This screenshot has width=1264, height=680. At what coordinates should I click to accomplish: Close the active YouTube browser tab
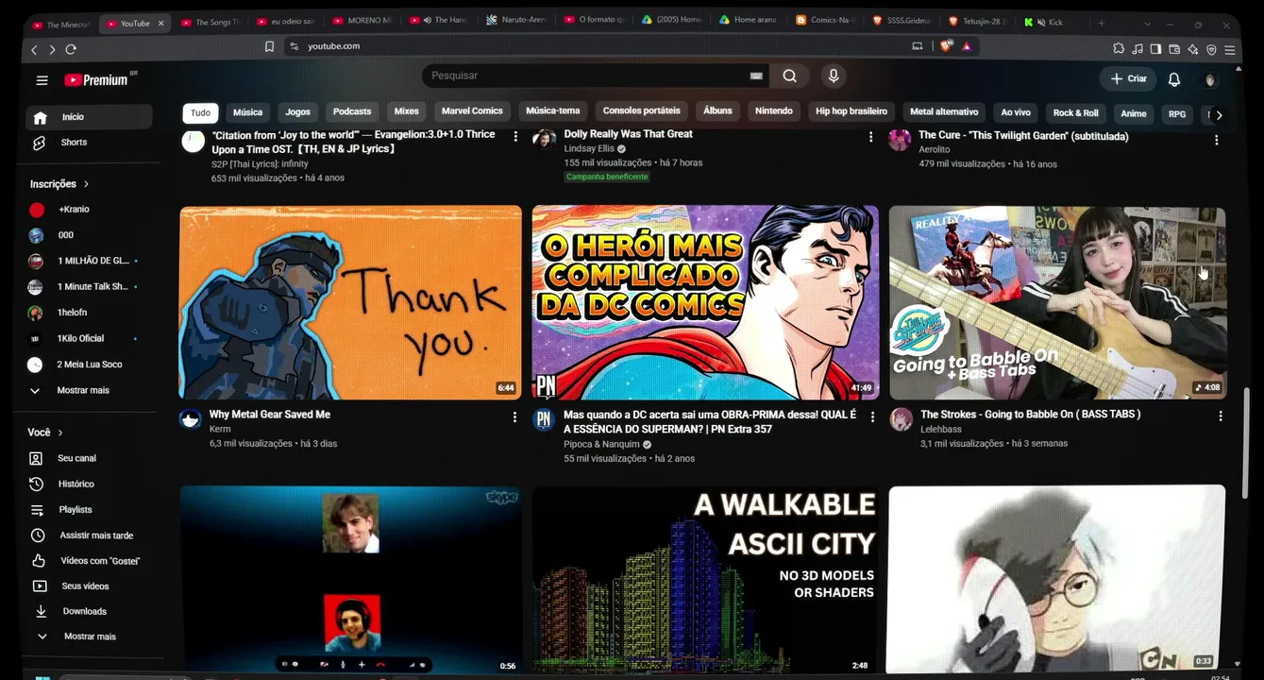pos(160,24)
